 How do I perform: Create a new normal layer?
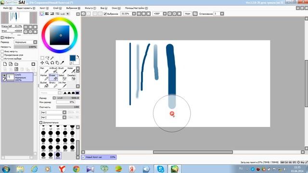point(5,64)
